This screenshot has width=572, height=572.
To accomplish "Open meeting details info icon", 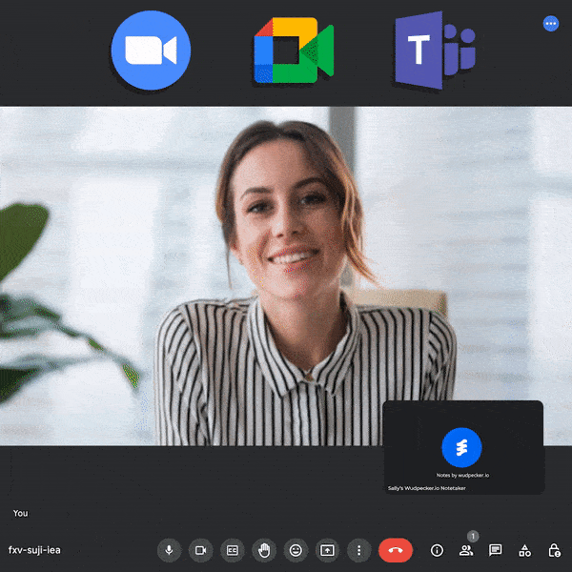I will 438,550.
